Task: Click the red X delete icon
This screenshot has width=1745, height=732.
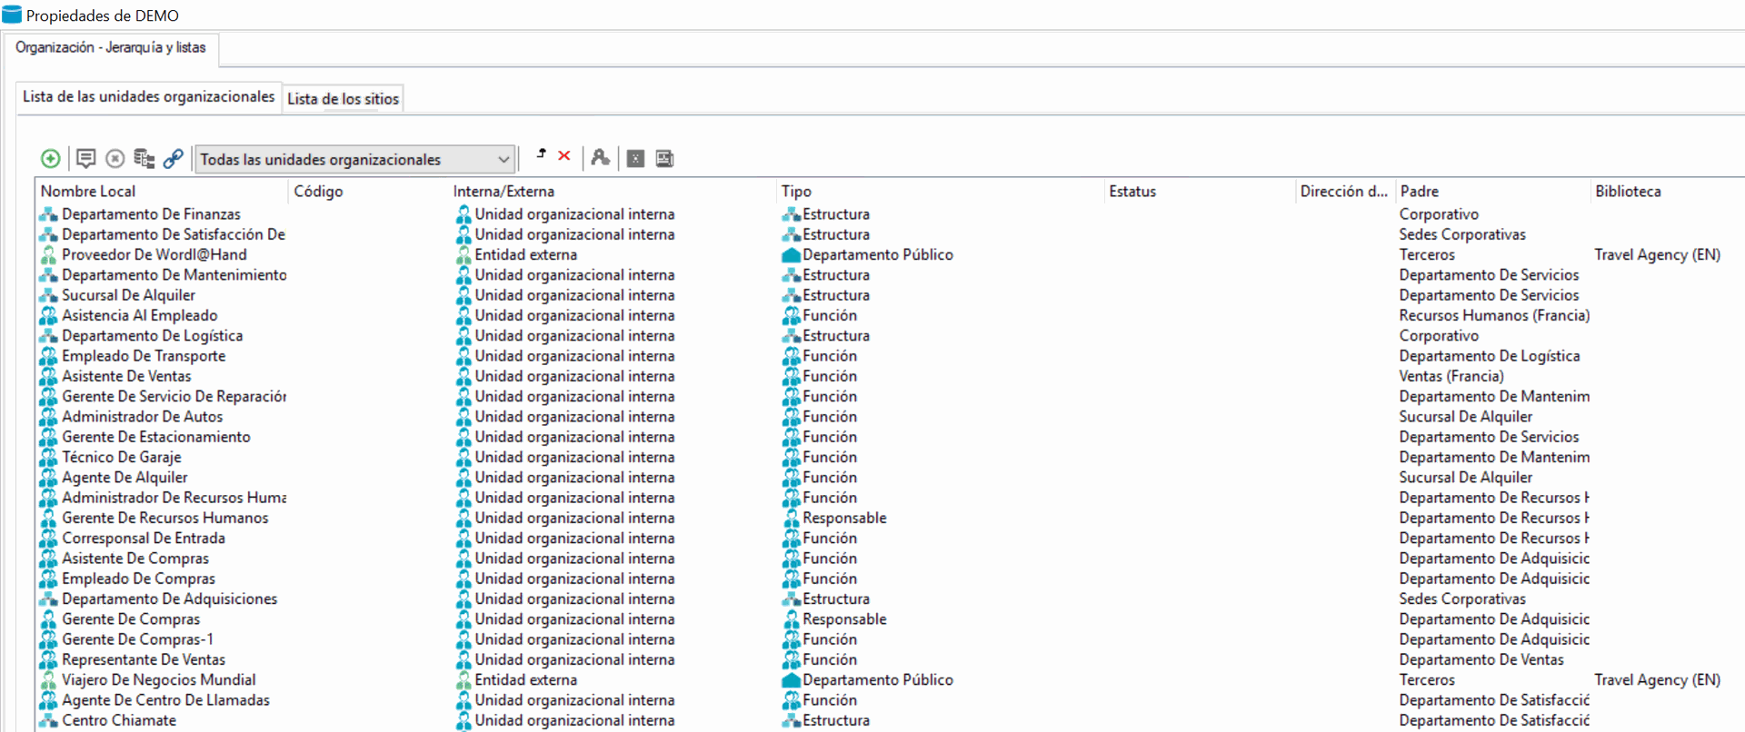Action: 564,155
